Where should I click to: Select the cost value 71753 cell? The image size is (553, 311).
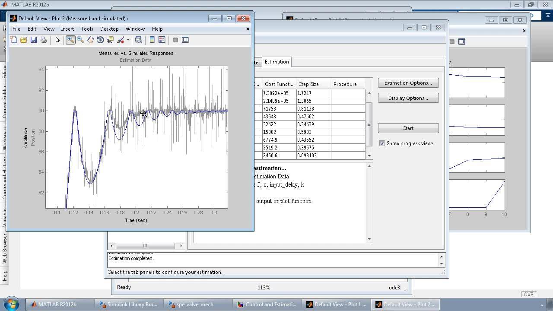(x=279, y=109)
